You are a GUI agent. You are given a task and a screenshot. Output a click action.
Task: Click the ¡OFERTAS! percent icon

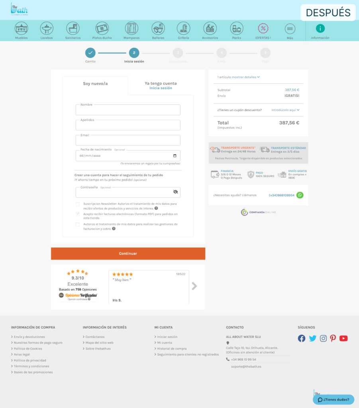tap(263, 28)
